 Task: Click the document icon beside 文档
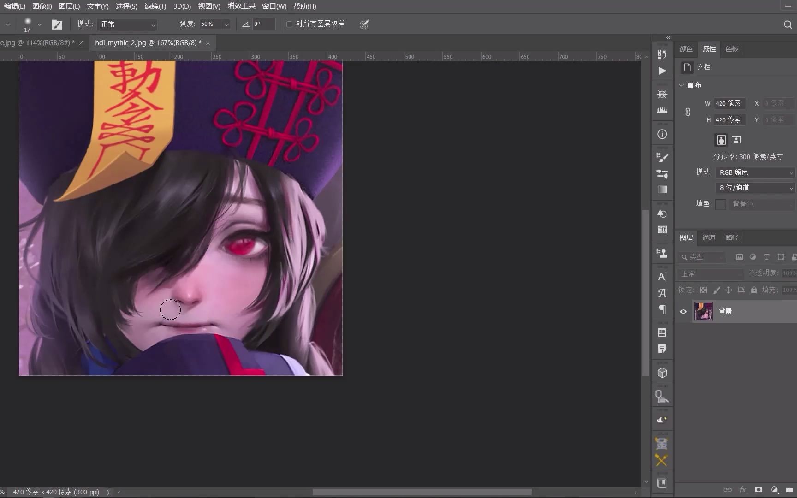pos(687,67)
